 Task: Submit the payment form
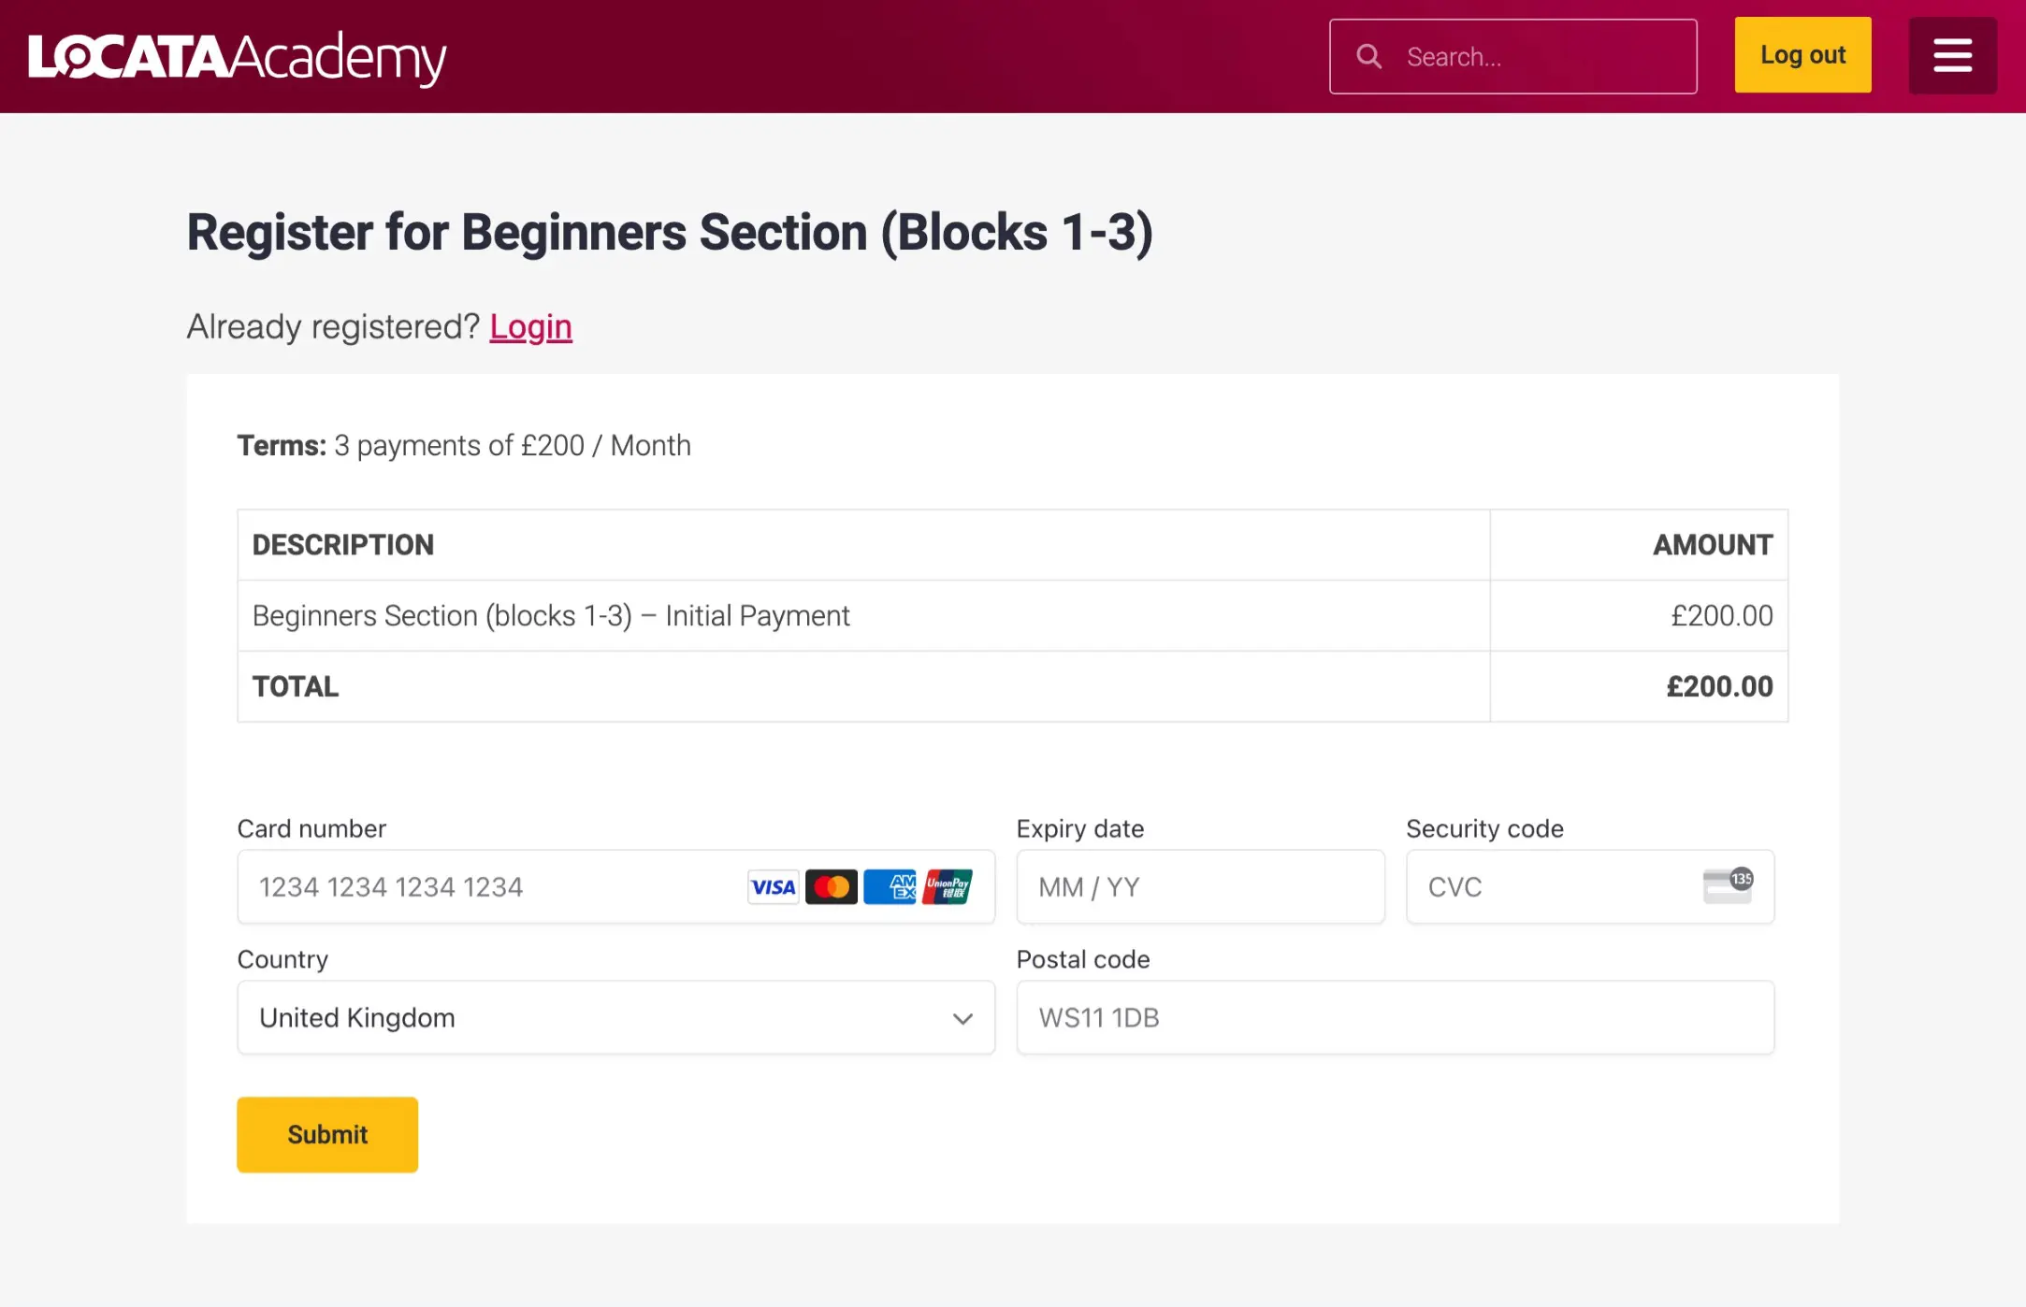(x=327, y=1134)
